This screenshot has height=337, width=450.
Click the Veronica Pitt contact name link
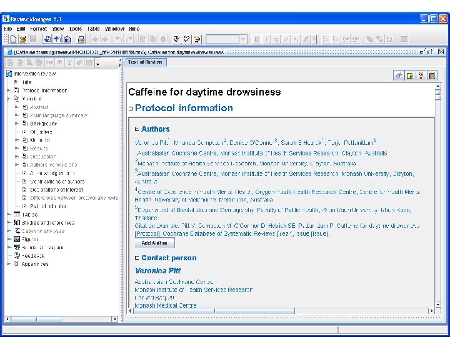pyautogui.click(x=158, y=270)
